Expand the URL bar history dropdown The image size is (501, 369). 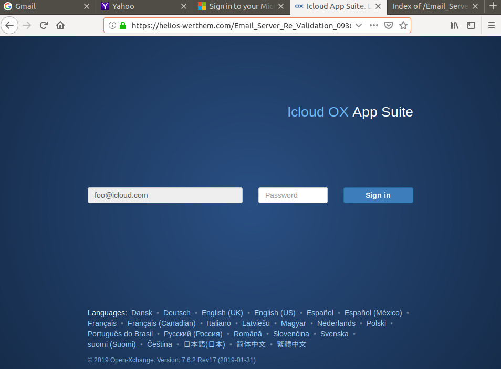coord(359,25)
